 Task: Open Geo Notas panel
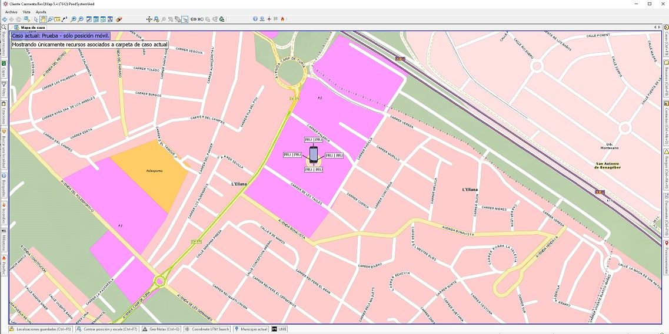tap(161, 329)
